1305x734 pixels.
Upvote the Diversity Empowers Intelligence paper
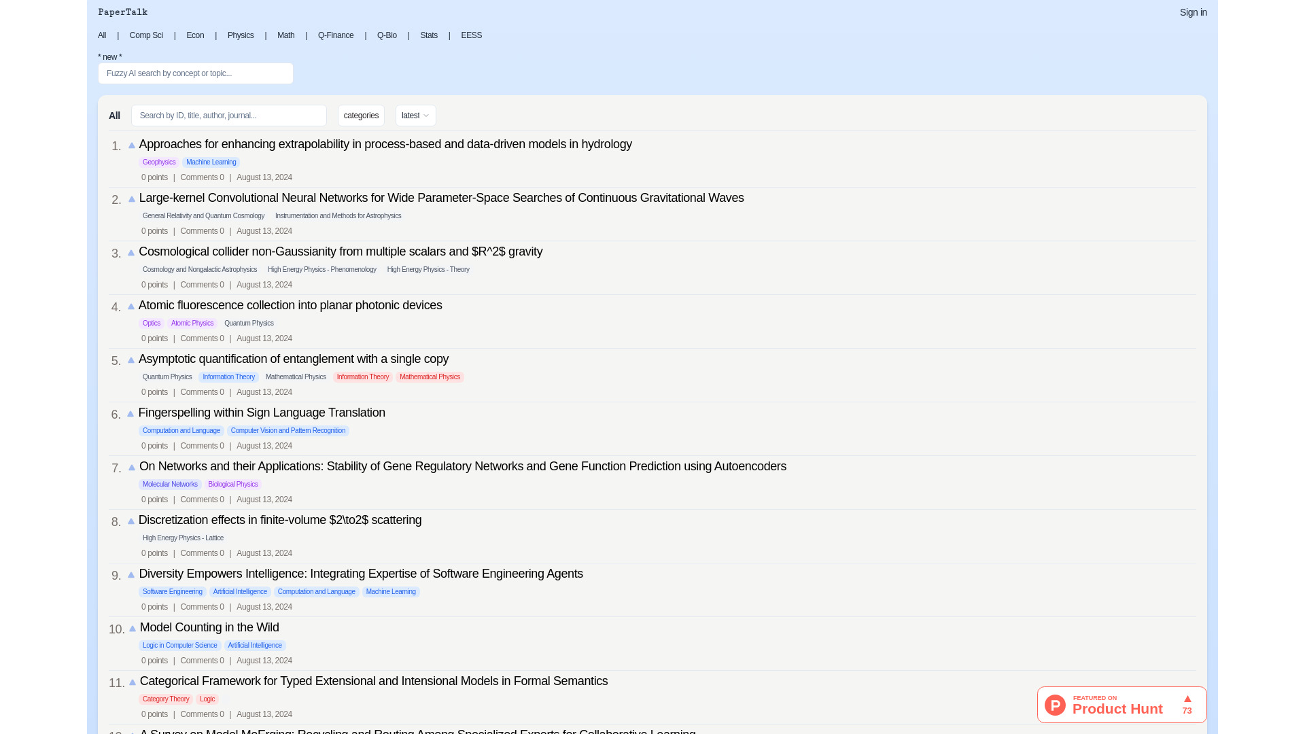pos(130,575)
